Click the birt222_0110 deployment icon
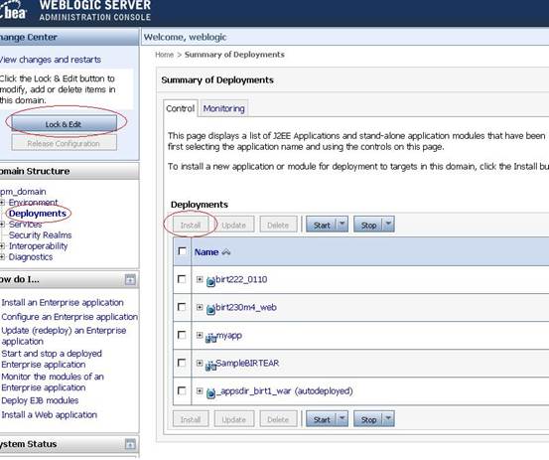 point(210,281)
